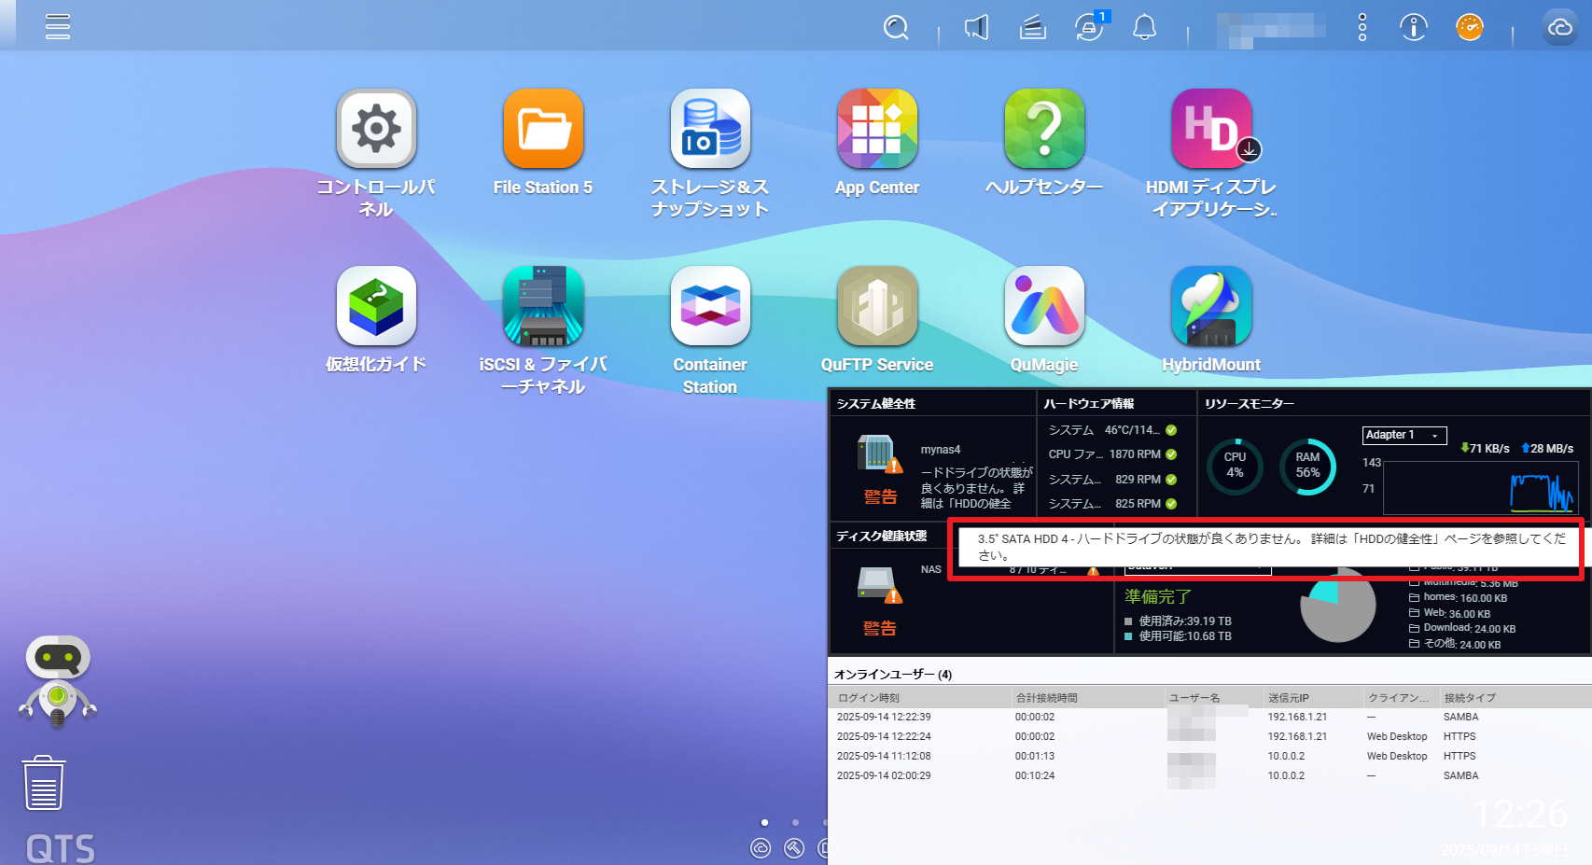Select the 'その他: 24.00 KB' entry
The width and height of the screenshot is (1592, 865).
point(1455,644)
